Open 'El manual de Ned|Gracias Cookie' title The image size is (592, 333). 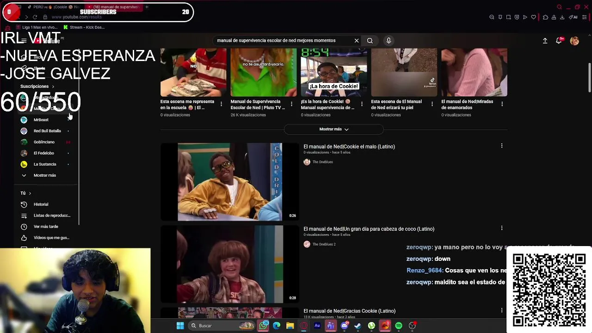tap(349, 311)
